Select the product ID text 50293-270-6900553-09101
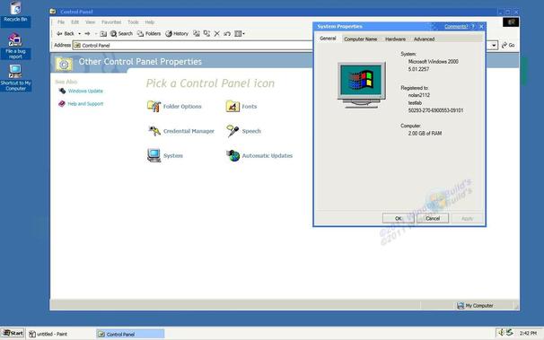The image size is (544, 340). click(x=435, y=110)
